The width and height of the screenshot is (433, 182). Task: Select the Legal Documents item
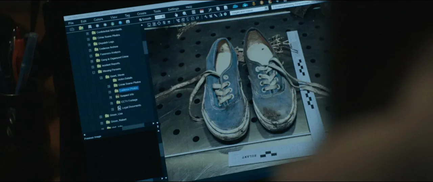131,107
